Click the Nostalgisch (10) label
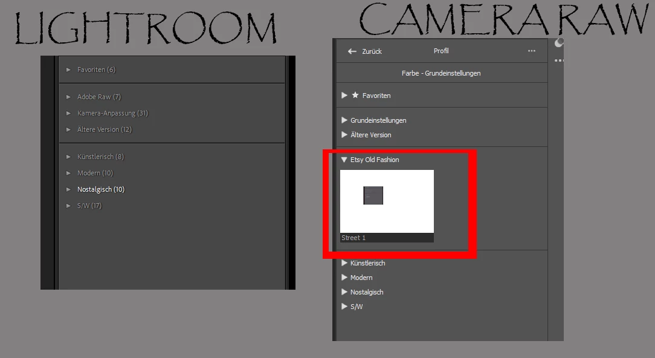This screenshot has height=358, width=655. coord(101,189)
